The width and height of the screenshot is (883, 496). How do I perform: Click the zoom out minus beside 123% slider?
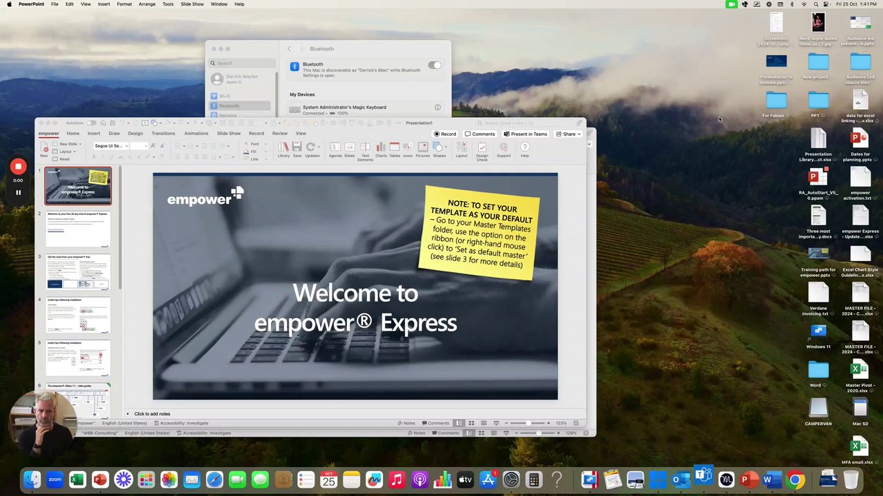tap(506, 423)
